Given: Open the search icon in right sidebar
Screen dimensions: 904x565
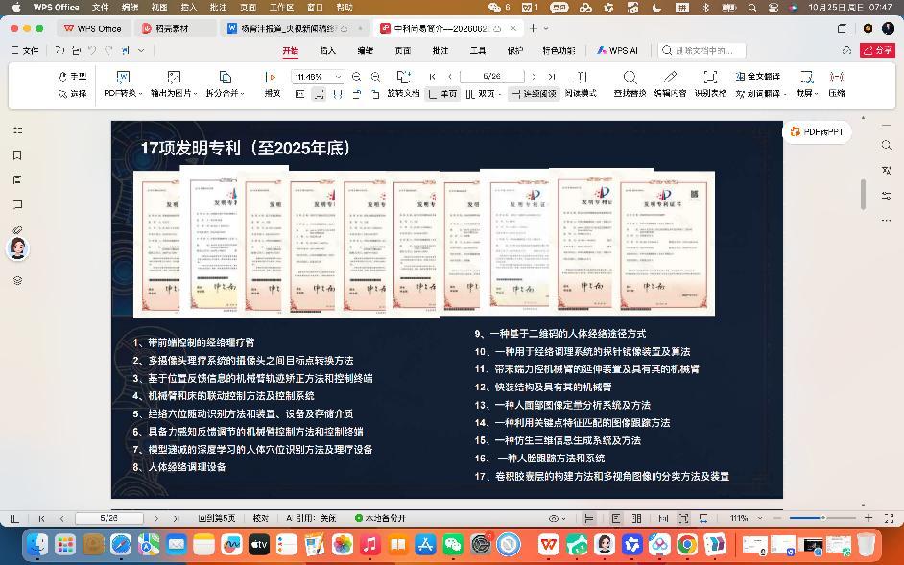Looking at the screenshot, I should tap(887, 145).
